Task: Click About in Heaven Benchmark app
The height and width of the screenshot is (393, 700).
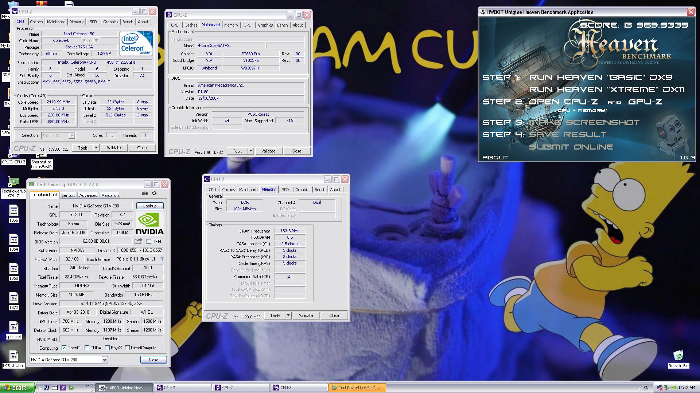Action: pos(495,158)
